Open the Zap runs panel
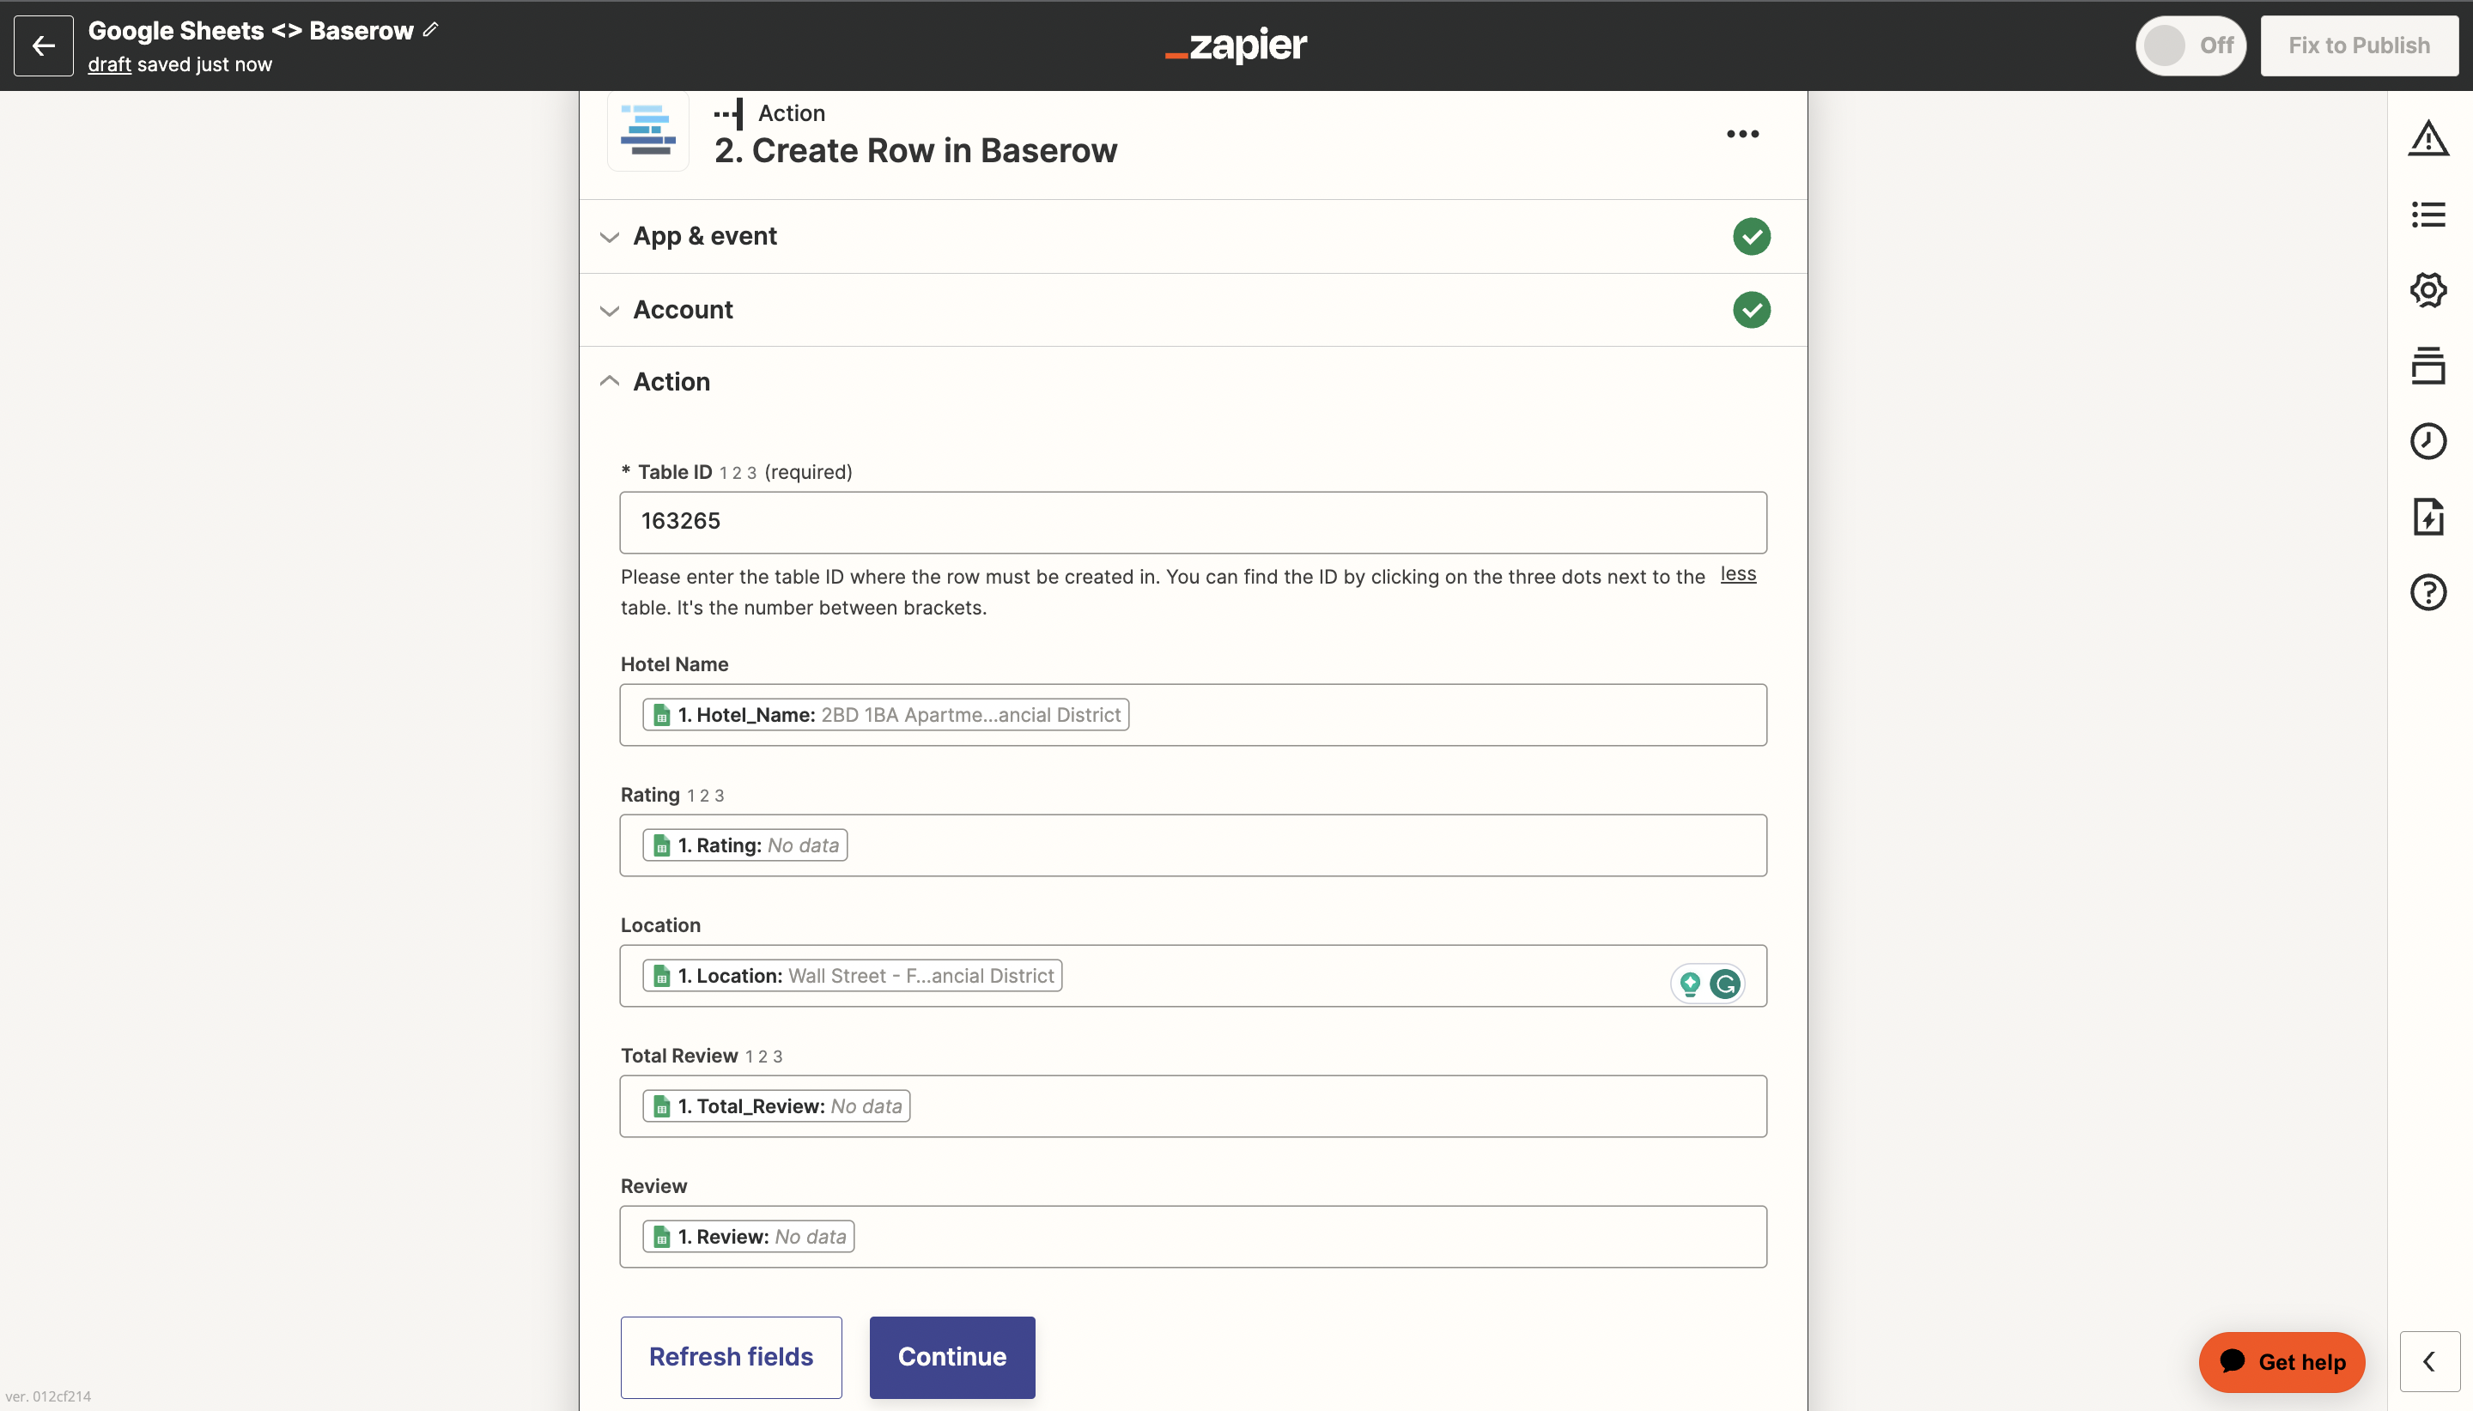The image size is (2473, 1411). [x=2428, y=518]
